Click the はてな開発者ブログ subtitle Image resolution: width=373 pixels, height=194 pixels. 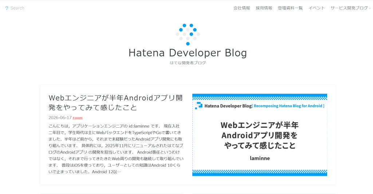click(x=188, y=63)
